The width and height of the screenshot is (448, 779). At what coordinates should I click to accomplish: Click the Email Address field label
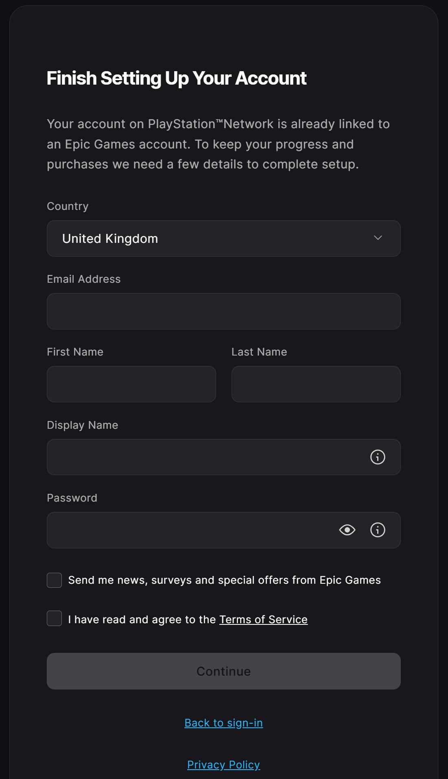coord(83,279)
